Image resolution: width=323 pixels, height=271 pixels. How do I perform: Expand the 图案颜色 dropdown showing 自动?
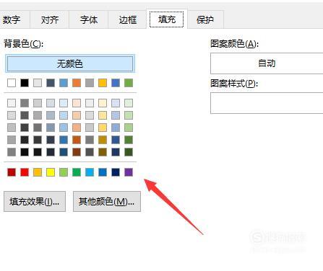267,63
